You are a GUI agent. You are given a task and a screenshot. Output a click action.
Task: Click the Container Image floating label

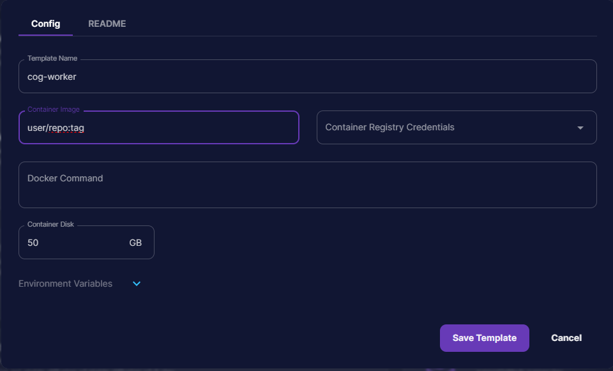click(x=54, y=109)
